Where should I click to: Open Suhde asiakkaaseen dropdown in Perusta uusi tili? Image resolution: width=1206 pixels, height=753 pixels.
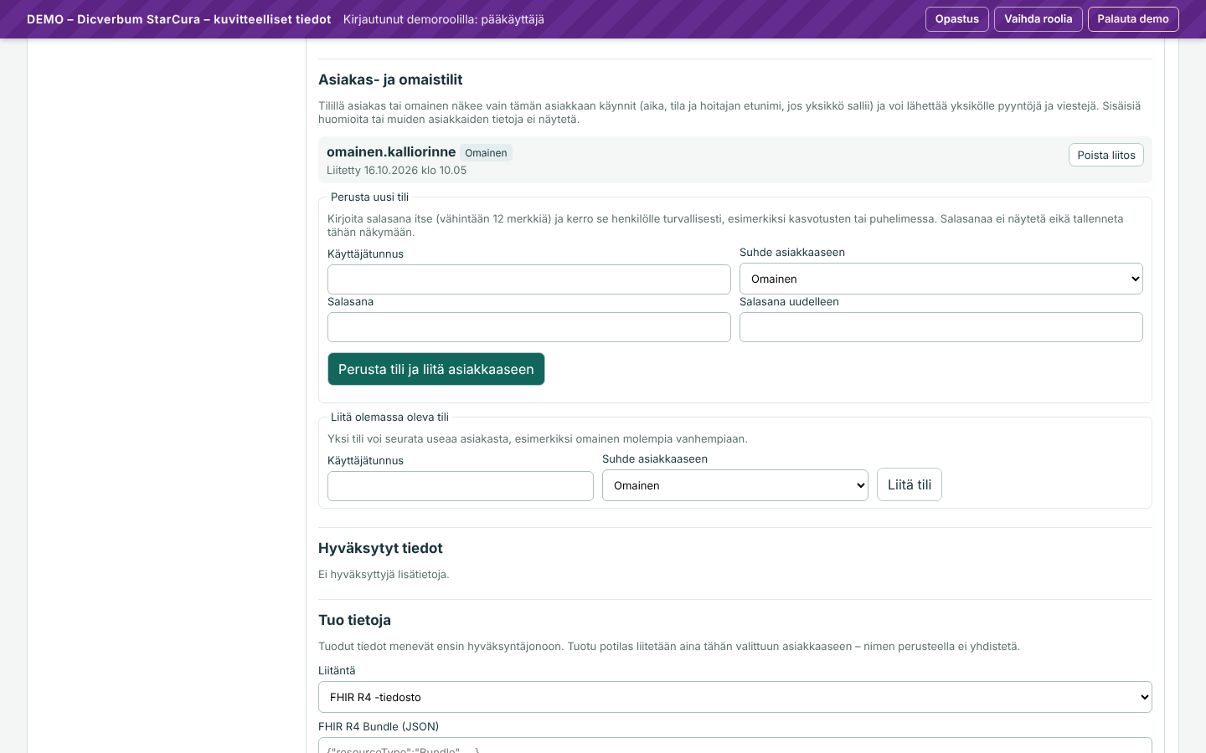click(941, 279)
